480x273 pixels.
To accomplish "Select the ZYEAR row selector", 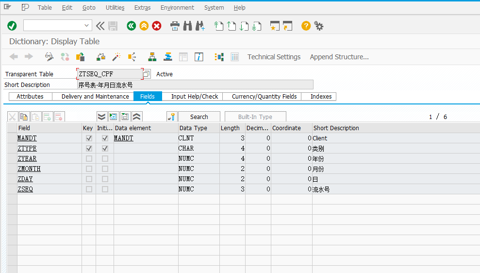I will (12, 159).
